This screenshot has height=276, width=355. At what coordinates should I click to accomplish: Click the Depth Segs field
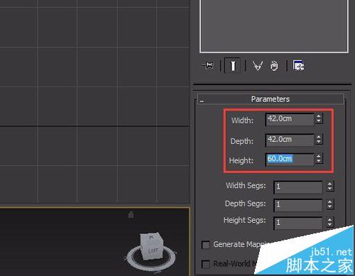click(297, 205)
